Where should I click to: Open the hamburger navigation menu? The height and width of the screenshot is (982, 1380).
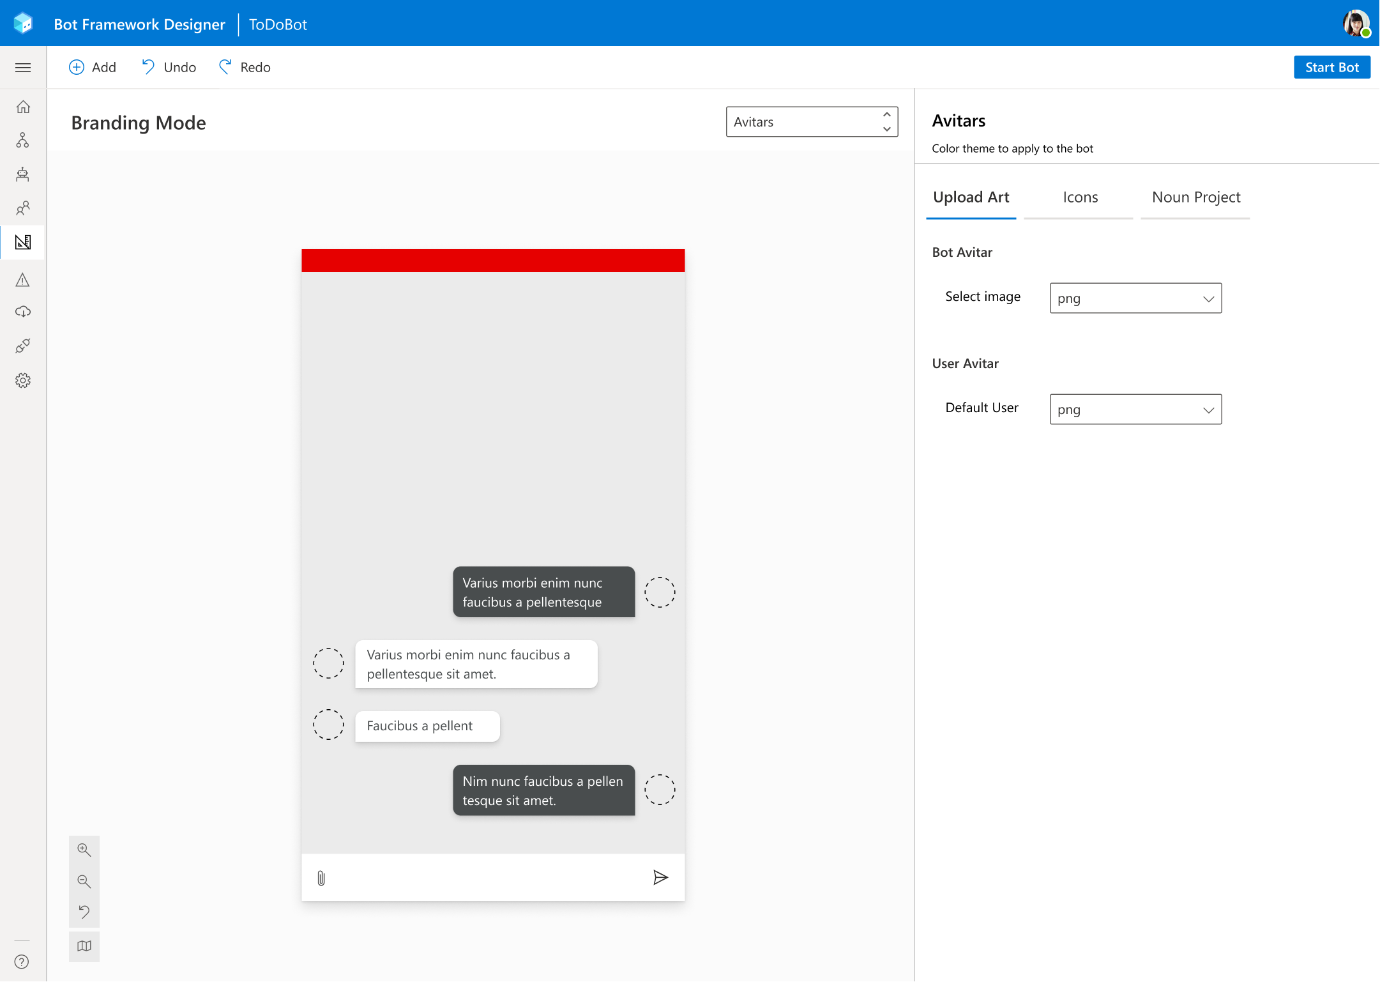point(23,68)
